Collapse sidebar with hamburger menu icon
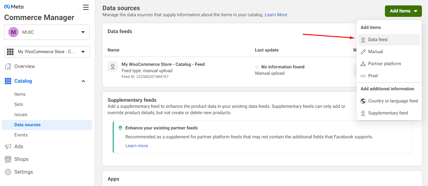This screenshot has height=186, width=428. [86, 7]
